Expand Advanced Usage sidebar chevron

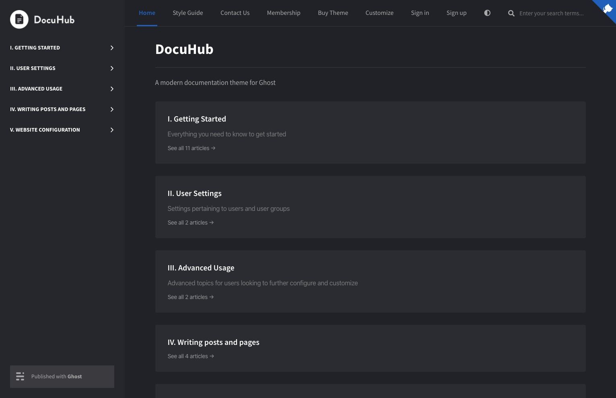pyautogui.click(x=112, y=89)
